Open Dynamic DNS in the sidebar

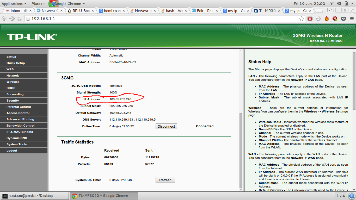[x=24, y=138]
